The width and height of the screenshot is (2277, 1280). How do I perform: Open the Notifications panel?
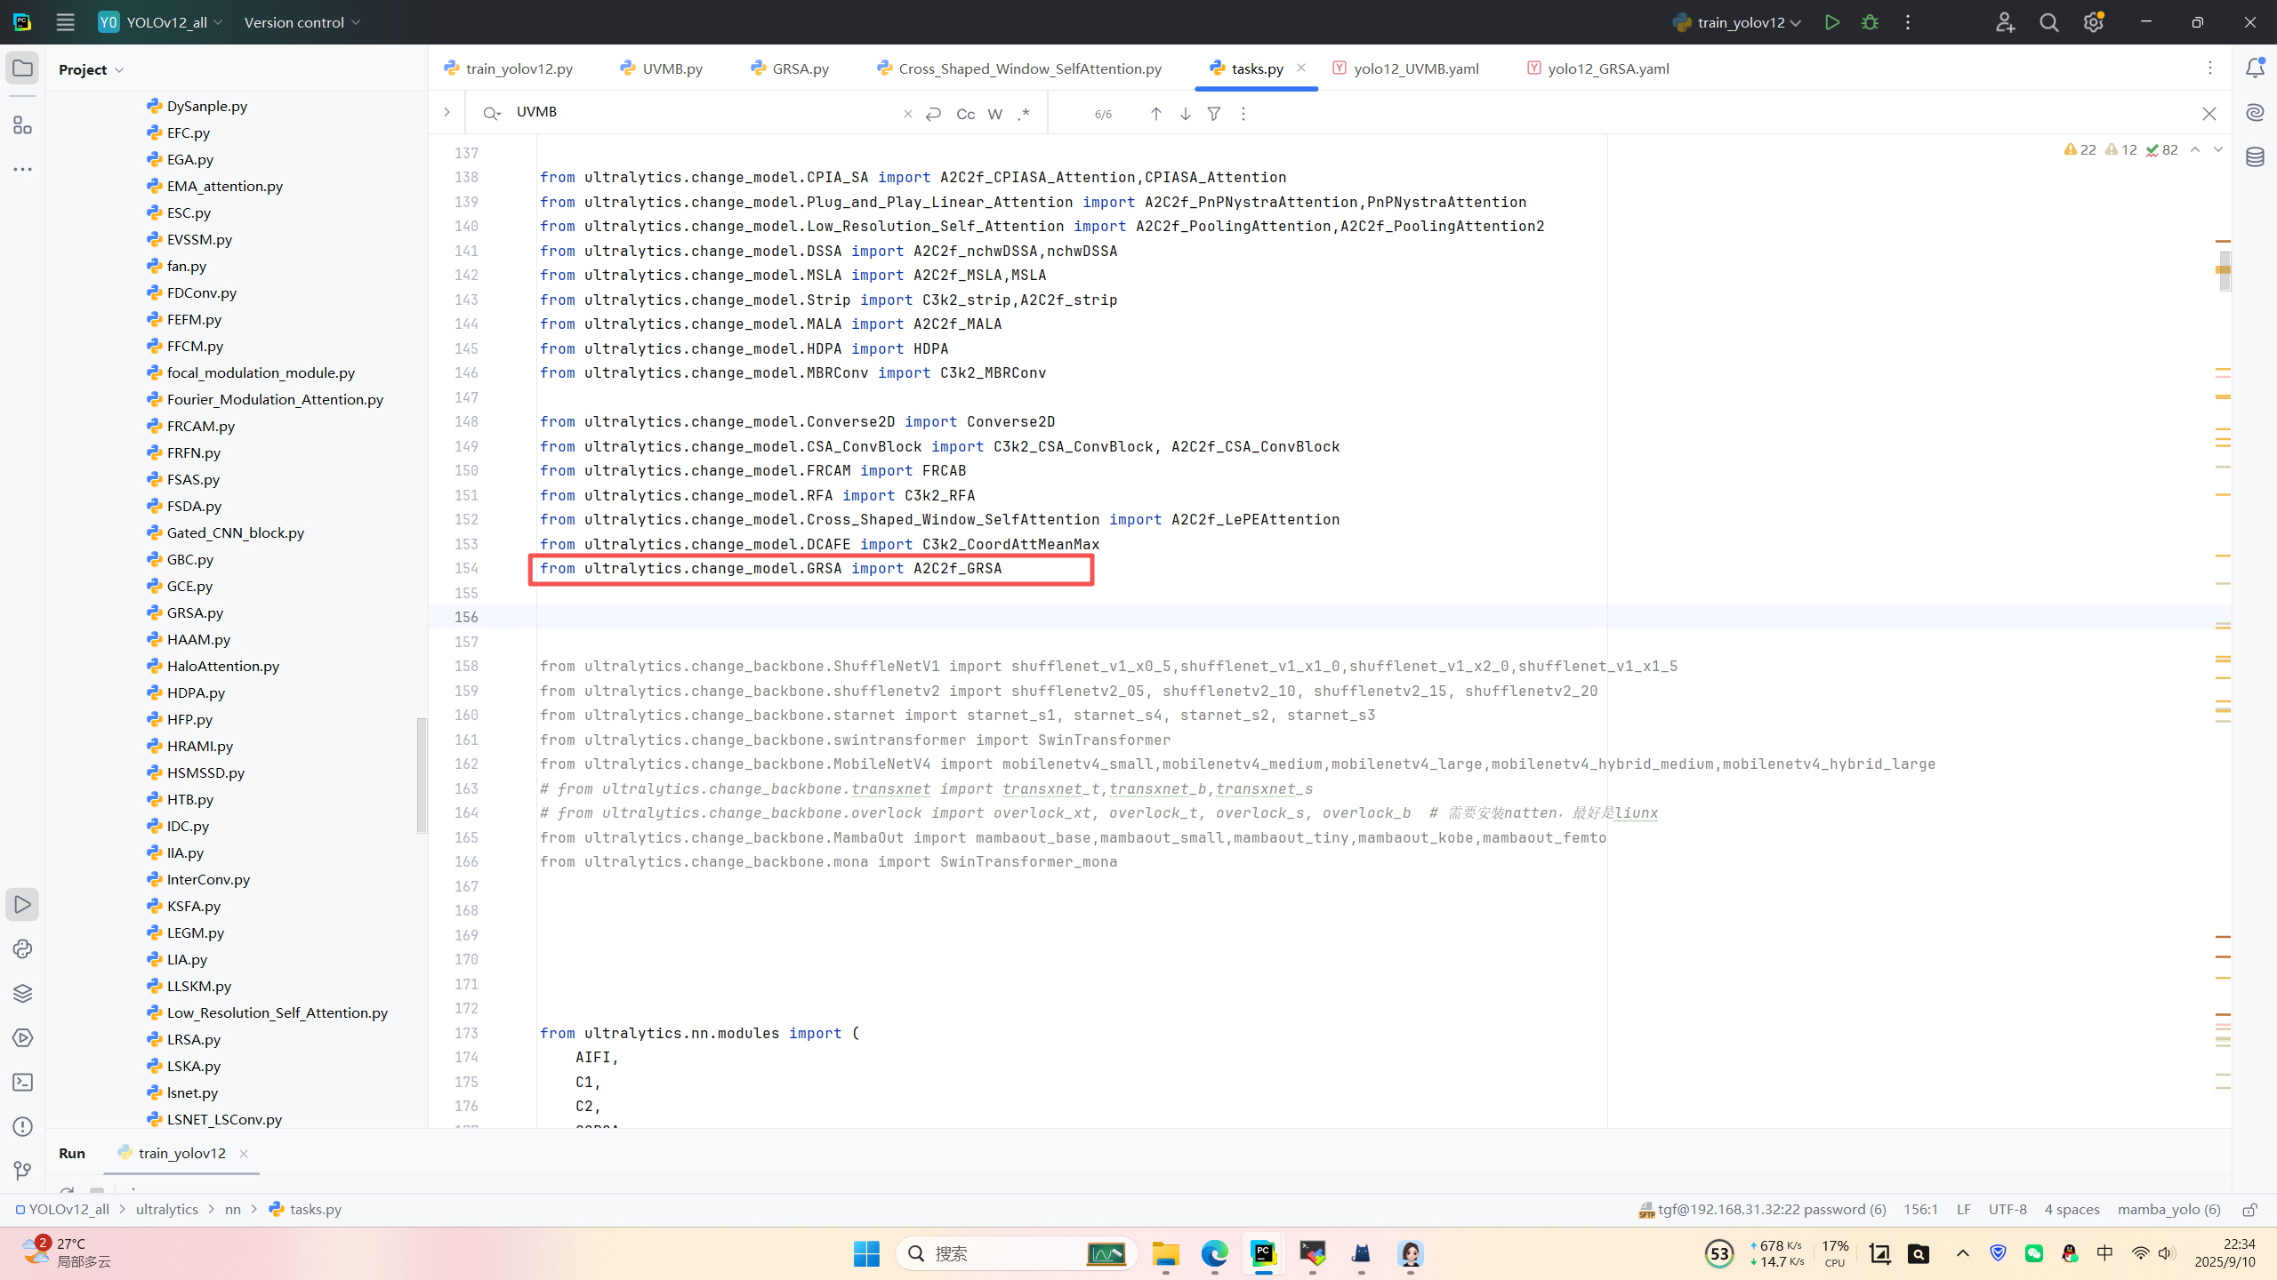2255,68
